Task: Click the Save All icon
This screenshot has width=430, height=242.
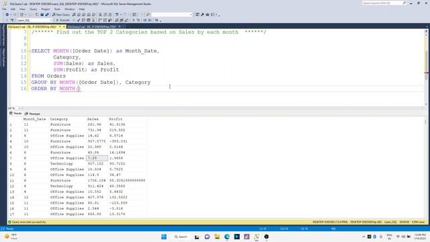Action: 47,15
